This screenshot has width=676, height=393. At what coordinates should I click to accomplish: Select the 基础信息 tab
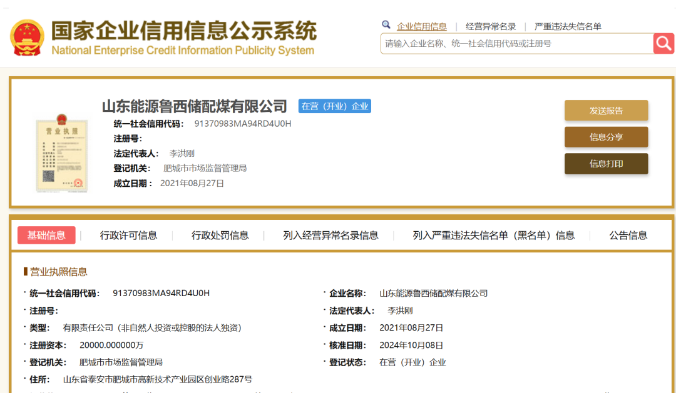[x=46, y=236]
